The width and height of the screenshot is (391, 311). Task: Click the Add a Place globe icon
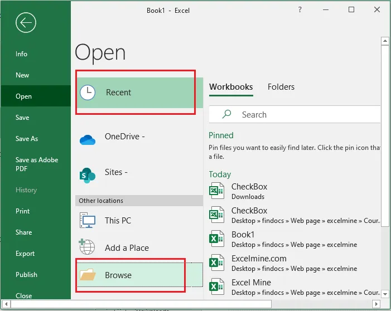pos(87,247)
